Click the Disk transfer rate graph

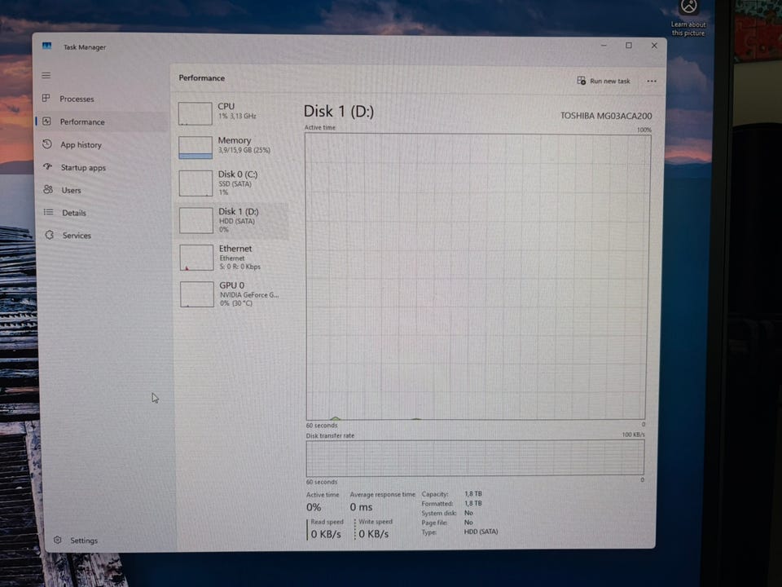475,457
